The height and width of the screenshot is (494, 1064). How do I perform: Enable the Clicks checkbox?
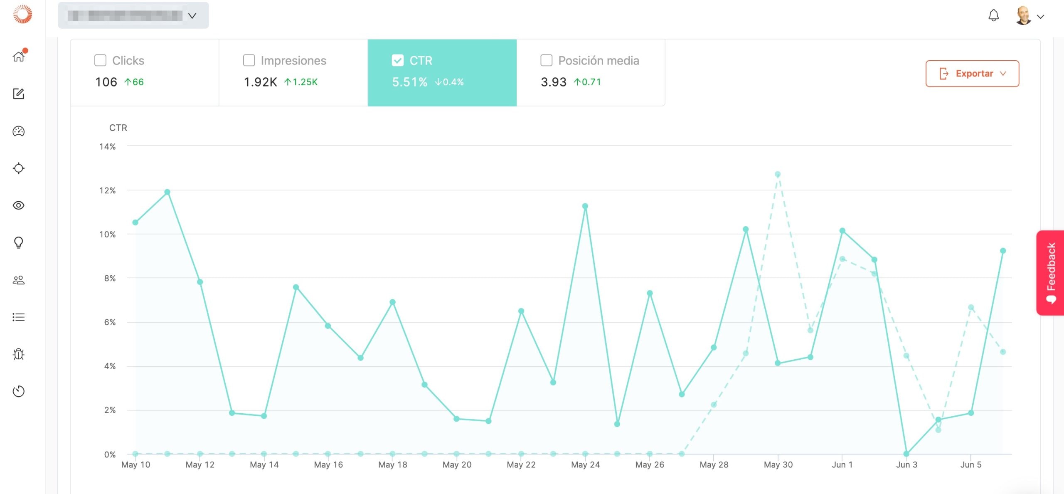(100, 61)
